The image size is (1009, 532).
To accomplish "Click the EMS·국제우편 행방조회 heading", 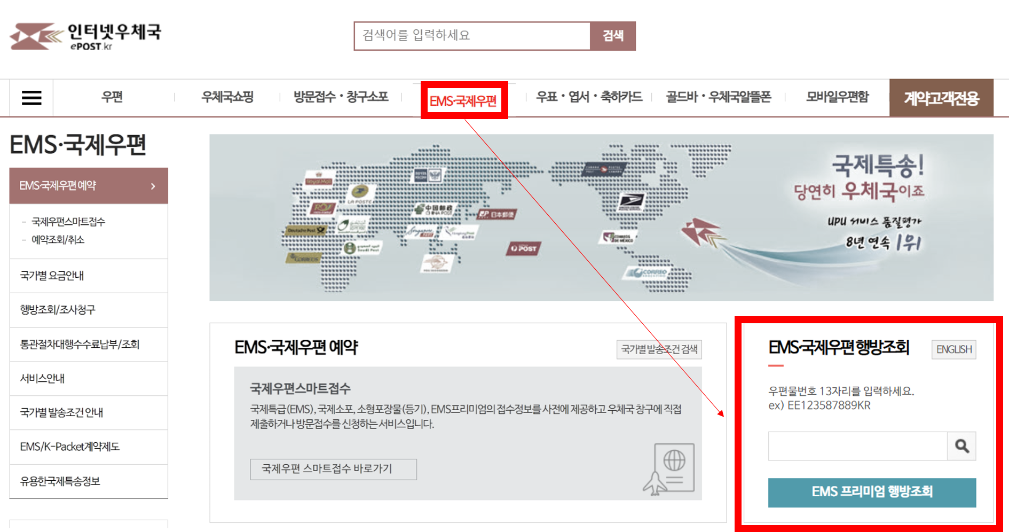I will [x=839, y=348].
